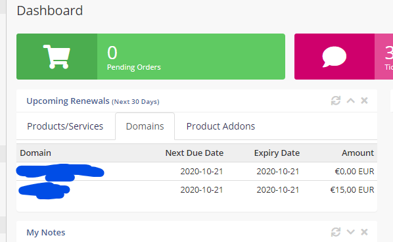The width and height of the screenshot is (393, 242).
Task: Open the pink tickets count tile
Action: click(344, 57)
